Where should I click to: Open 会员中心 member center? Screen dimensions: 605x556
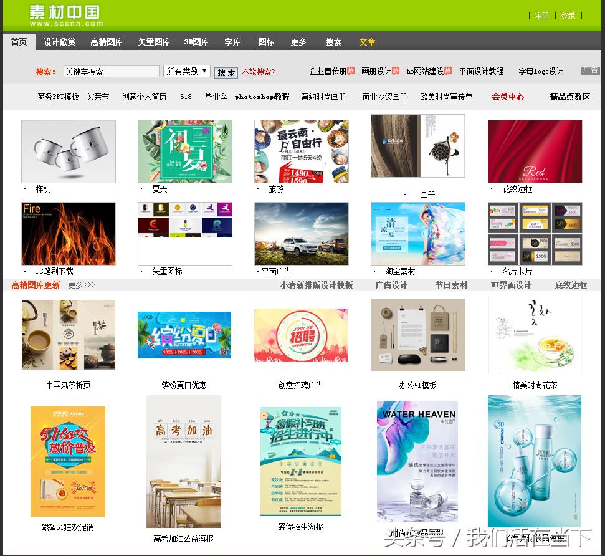507,97
